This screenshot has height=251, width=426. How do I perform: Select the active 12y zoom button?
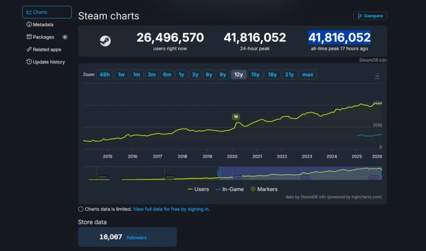click(239, 74)
